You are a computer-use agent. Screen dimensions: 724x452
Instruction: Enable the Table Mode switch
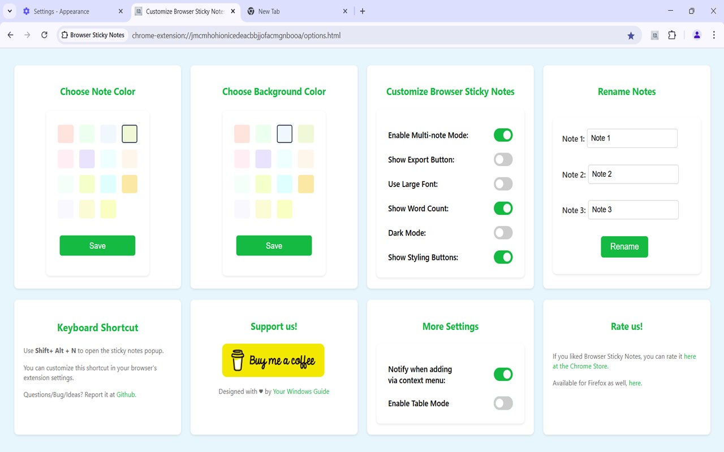coord(503,403)
